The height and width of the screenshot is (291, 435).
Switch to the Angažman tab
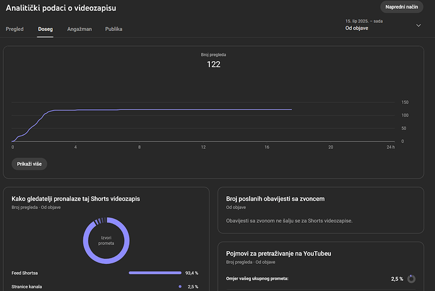[x=79, y=29]
